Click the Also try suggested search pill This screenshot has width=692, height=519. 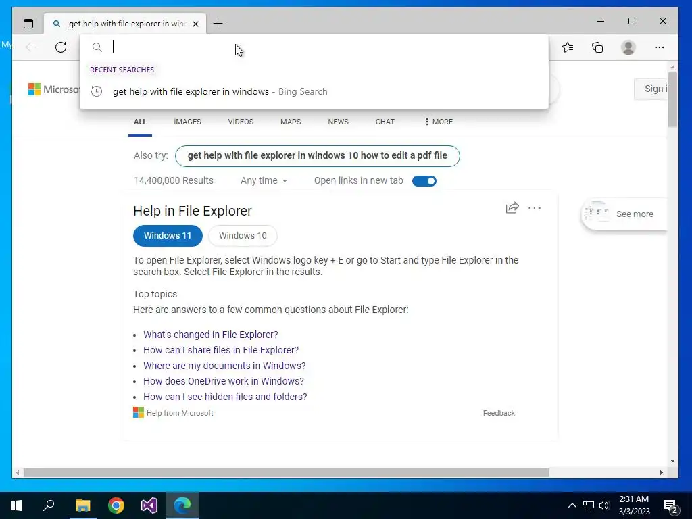[x=318, y=156]
